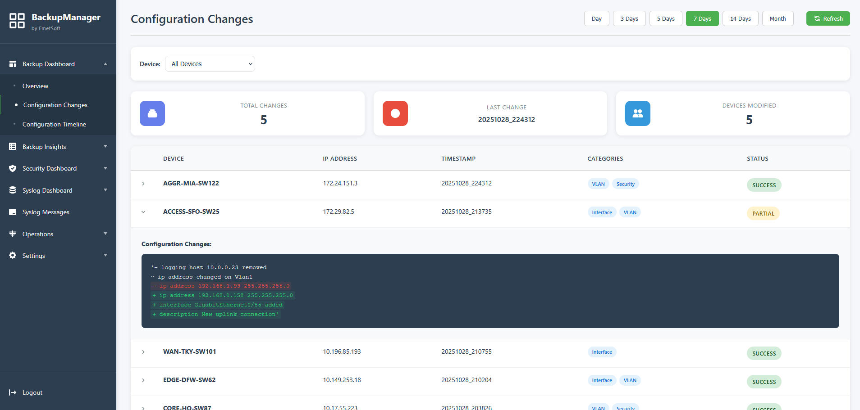Switch to the Month view

coord(778,18)
